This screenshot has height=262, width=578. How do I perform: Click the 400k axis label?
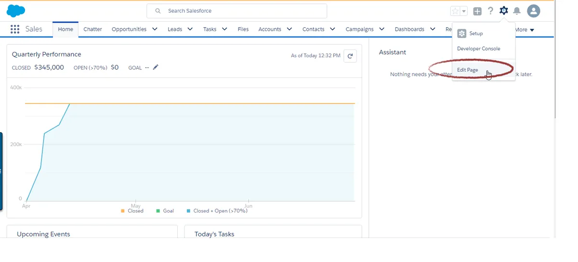tap(16, 87)
